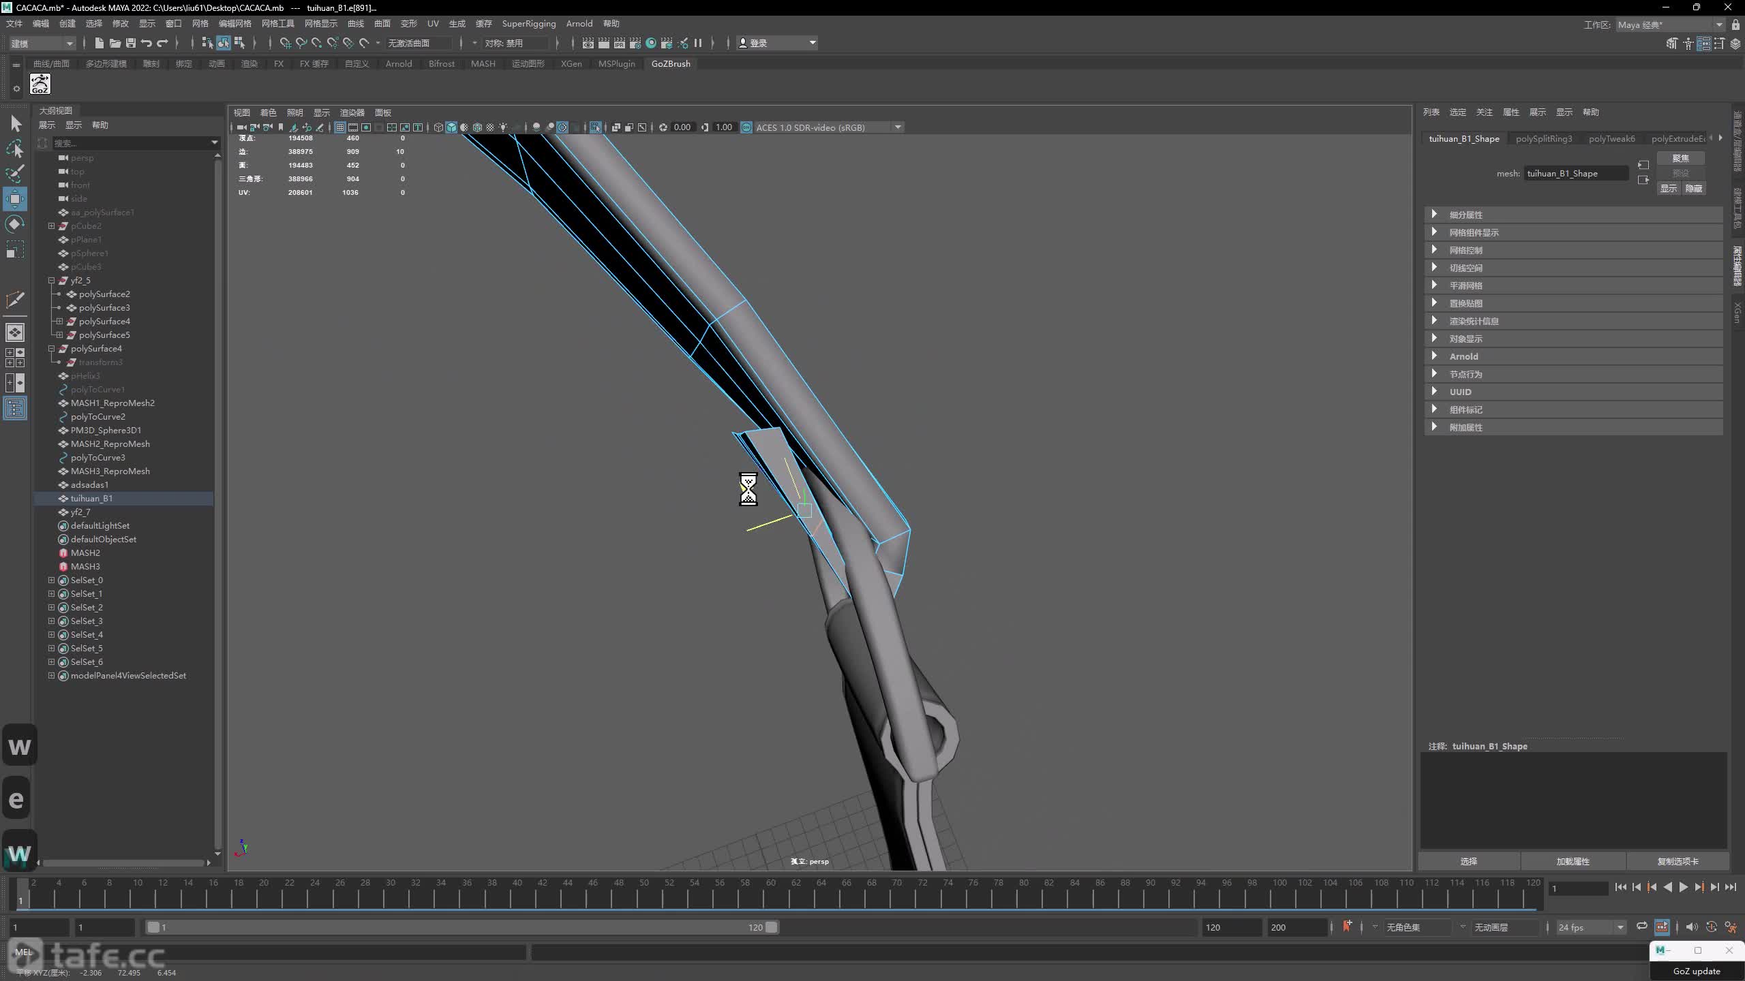Click the 显示 button beside mesh name
The image size is (1745, 981).
click(x=1668, y=189)
